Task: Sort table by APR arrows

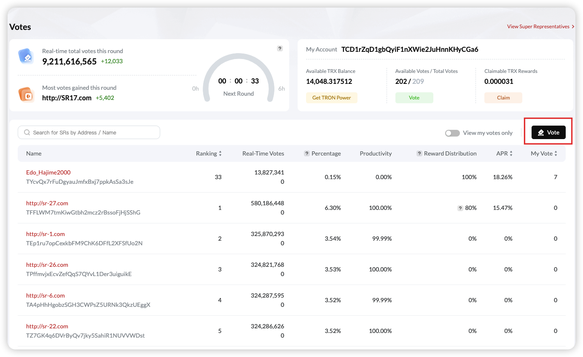Action: pyautogui.click(x=511, y=153)
